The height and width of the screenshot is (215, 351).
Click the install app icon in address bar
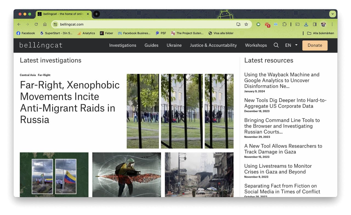pyautogui.click(x=238, y=24)
